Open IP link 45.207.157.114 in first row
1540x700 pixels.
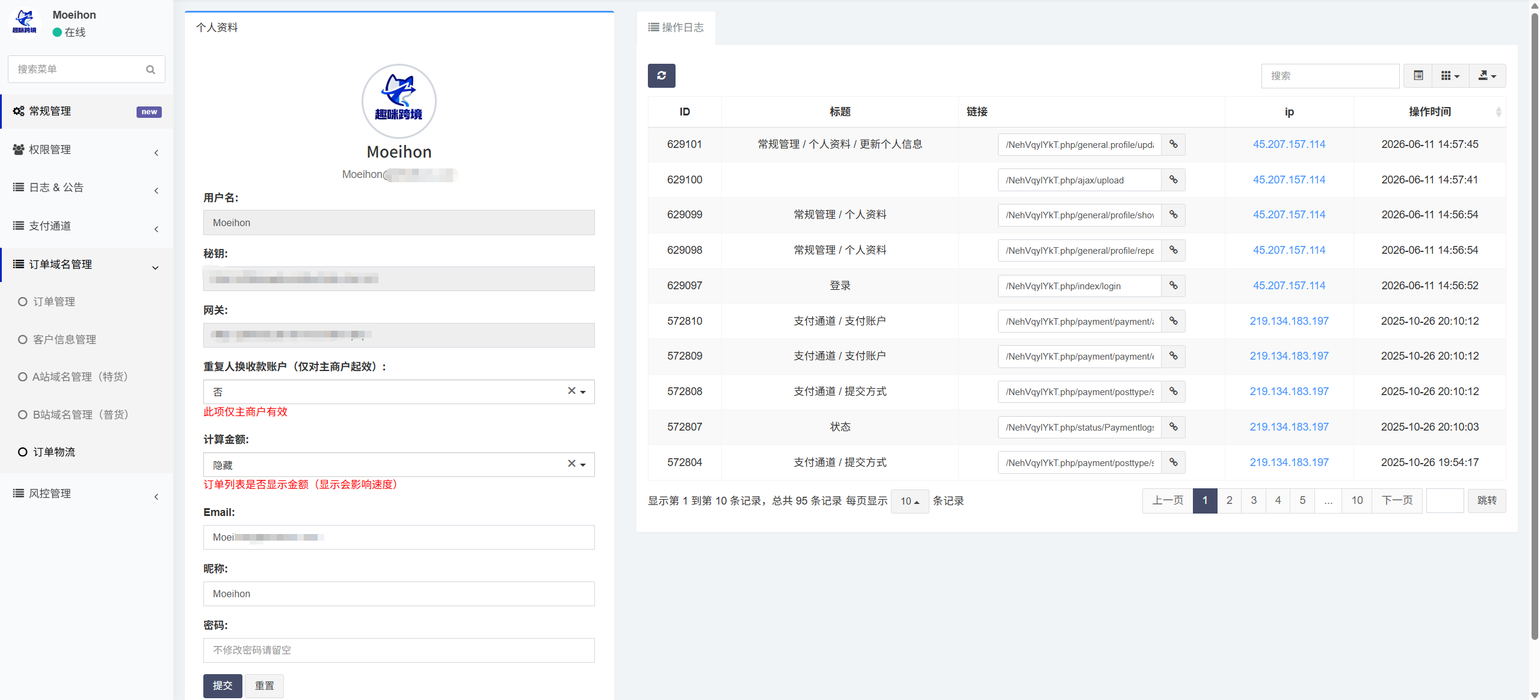tap(1289, 144)
